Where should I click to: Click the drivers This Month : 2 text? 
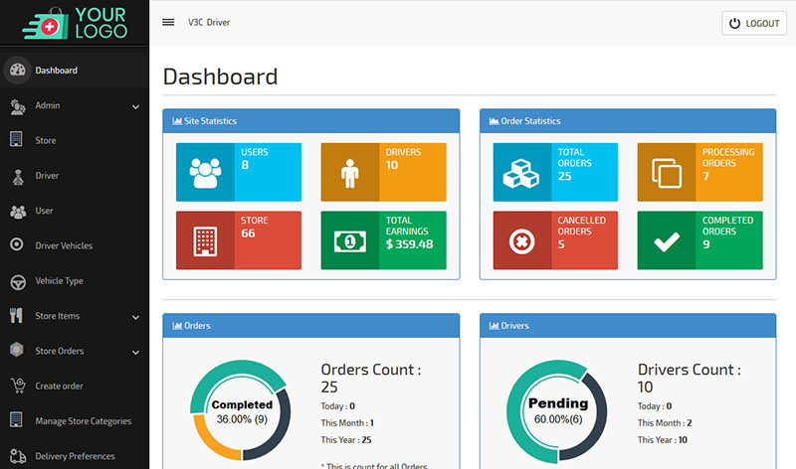point(665,423)
